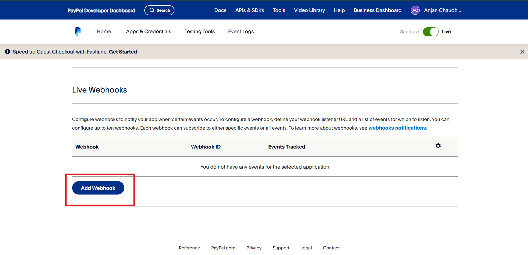Expand the Docs menu
Viewport: 528px width, 255px height.
(x=220, y=10)
